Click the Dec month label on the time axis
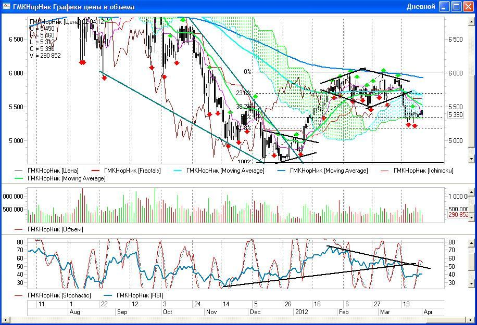Viewport: 477px width, 325px height. coord(255,312)
